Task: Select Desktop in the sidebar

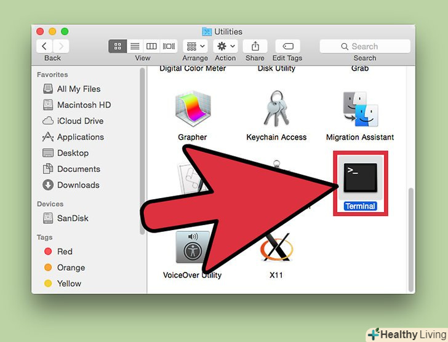Action: pos(65,153)
